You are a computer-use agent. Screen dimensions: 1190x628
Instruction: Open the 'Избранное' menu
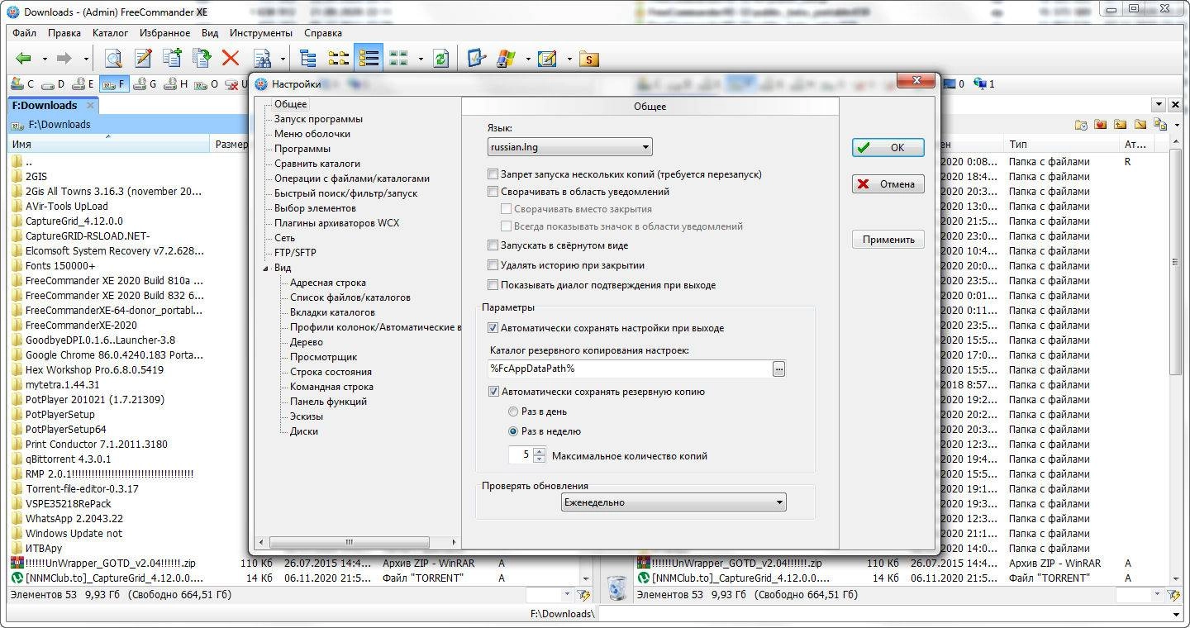[164, 33]
